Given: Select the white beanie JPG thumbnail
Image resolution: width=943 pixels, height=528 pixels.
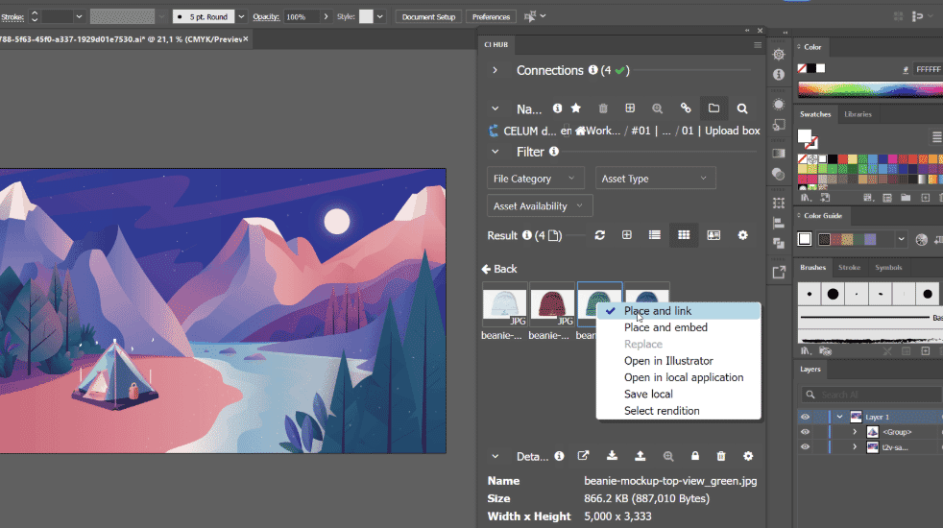Looking at the screenshot, I should coord(504,304).
